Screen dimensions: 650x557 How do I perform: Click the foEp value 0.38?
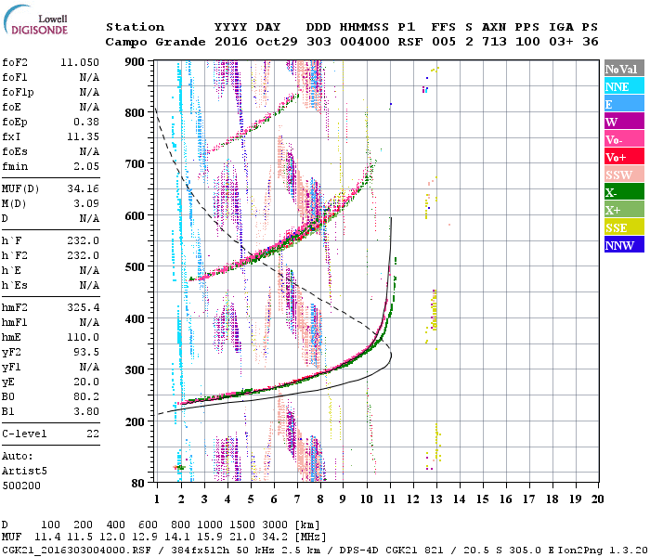[86, 122]
